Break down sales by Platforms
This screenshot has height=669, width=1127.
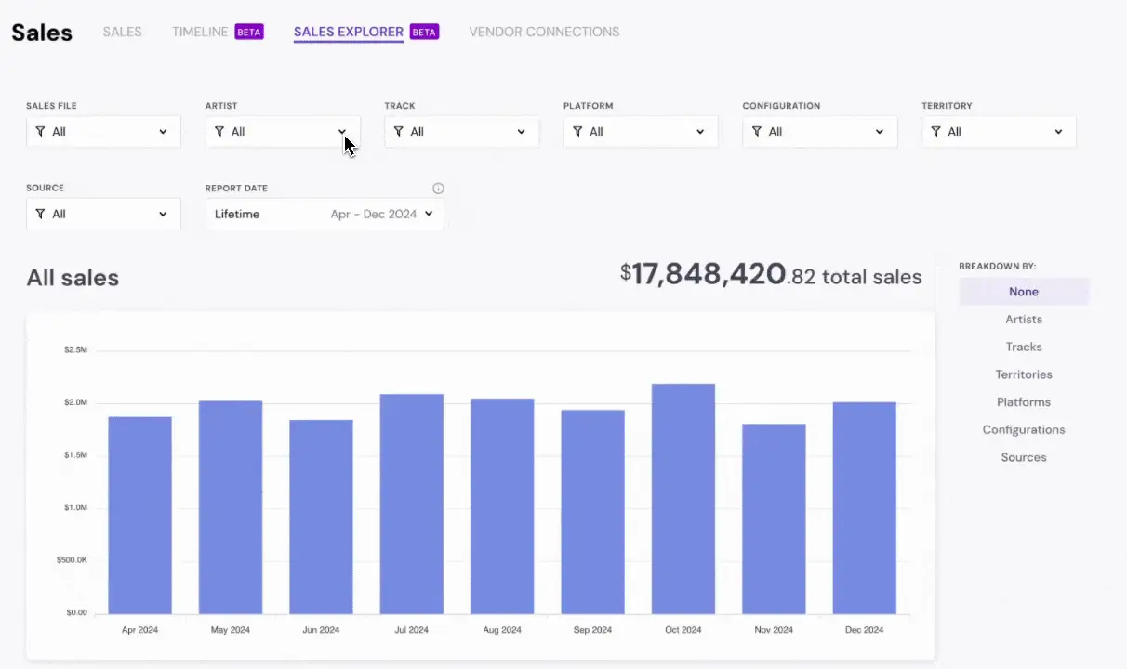tap(1024, 402)
